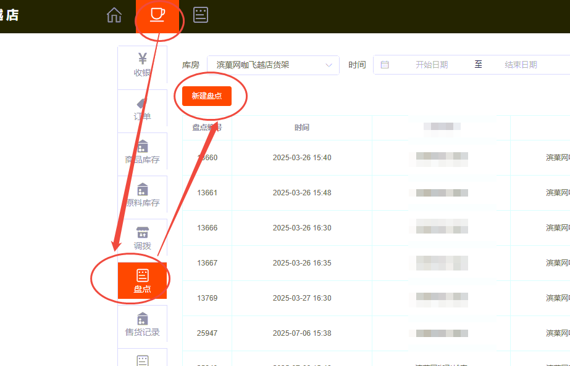This screenshot has height=366, width=570.
Task: Click the 结束日期 end date field
Action: click(521, 65)
